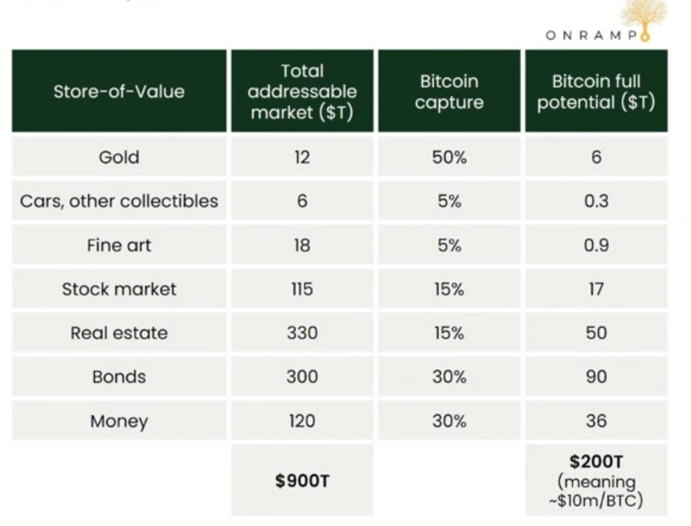Click the Money row label
Image resolution: width=691 pixels, height=526 pixels.
(119, 421)
